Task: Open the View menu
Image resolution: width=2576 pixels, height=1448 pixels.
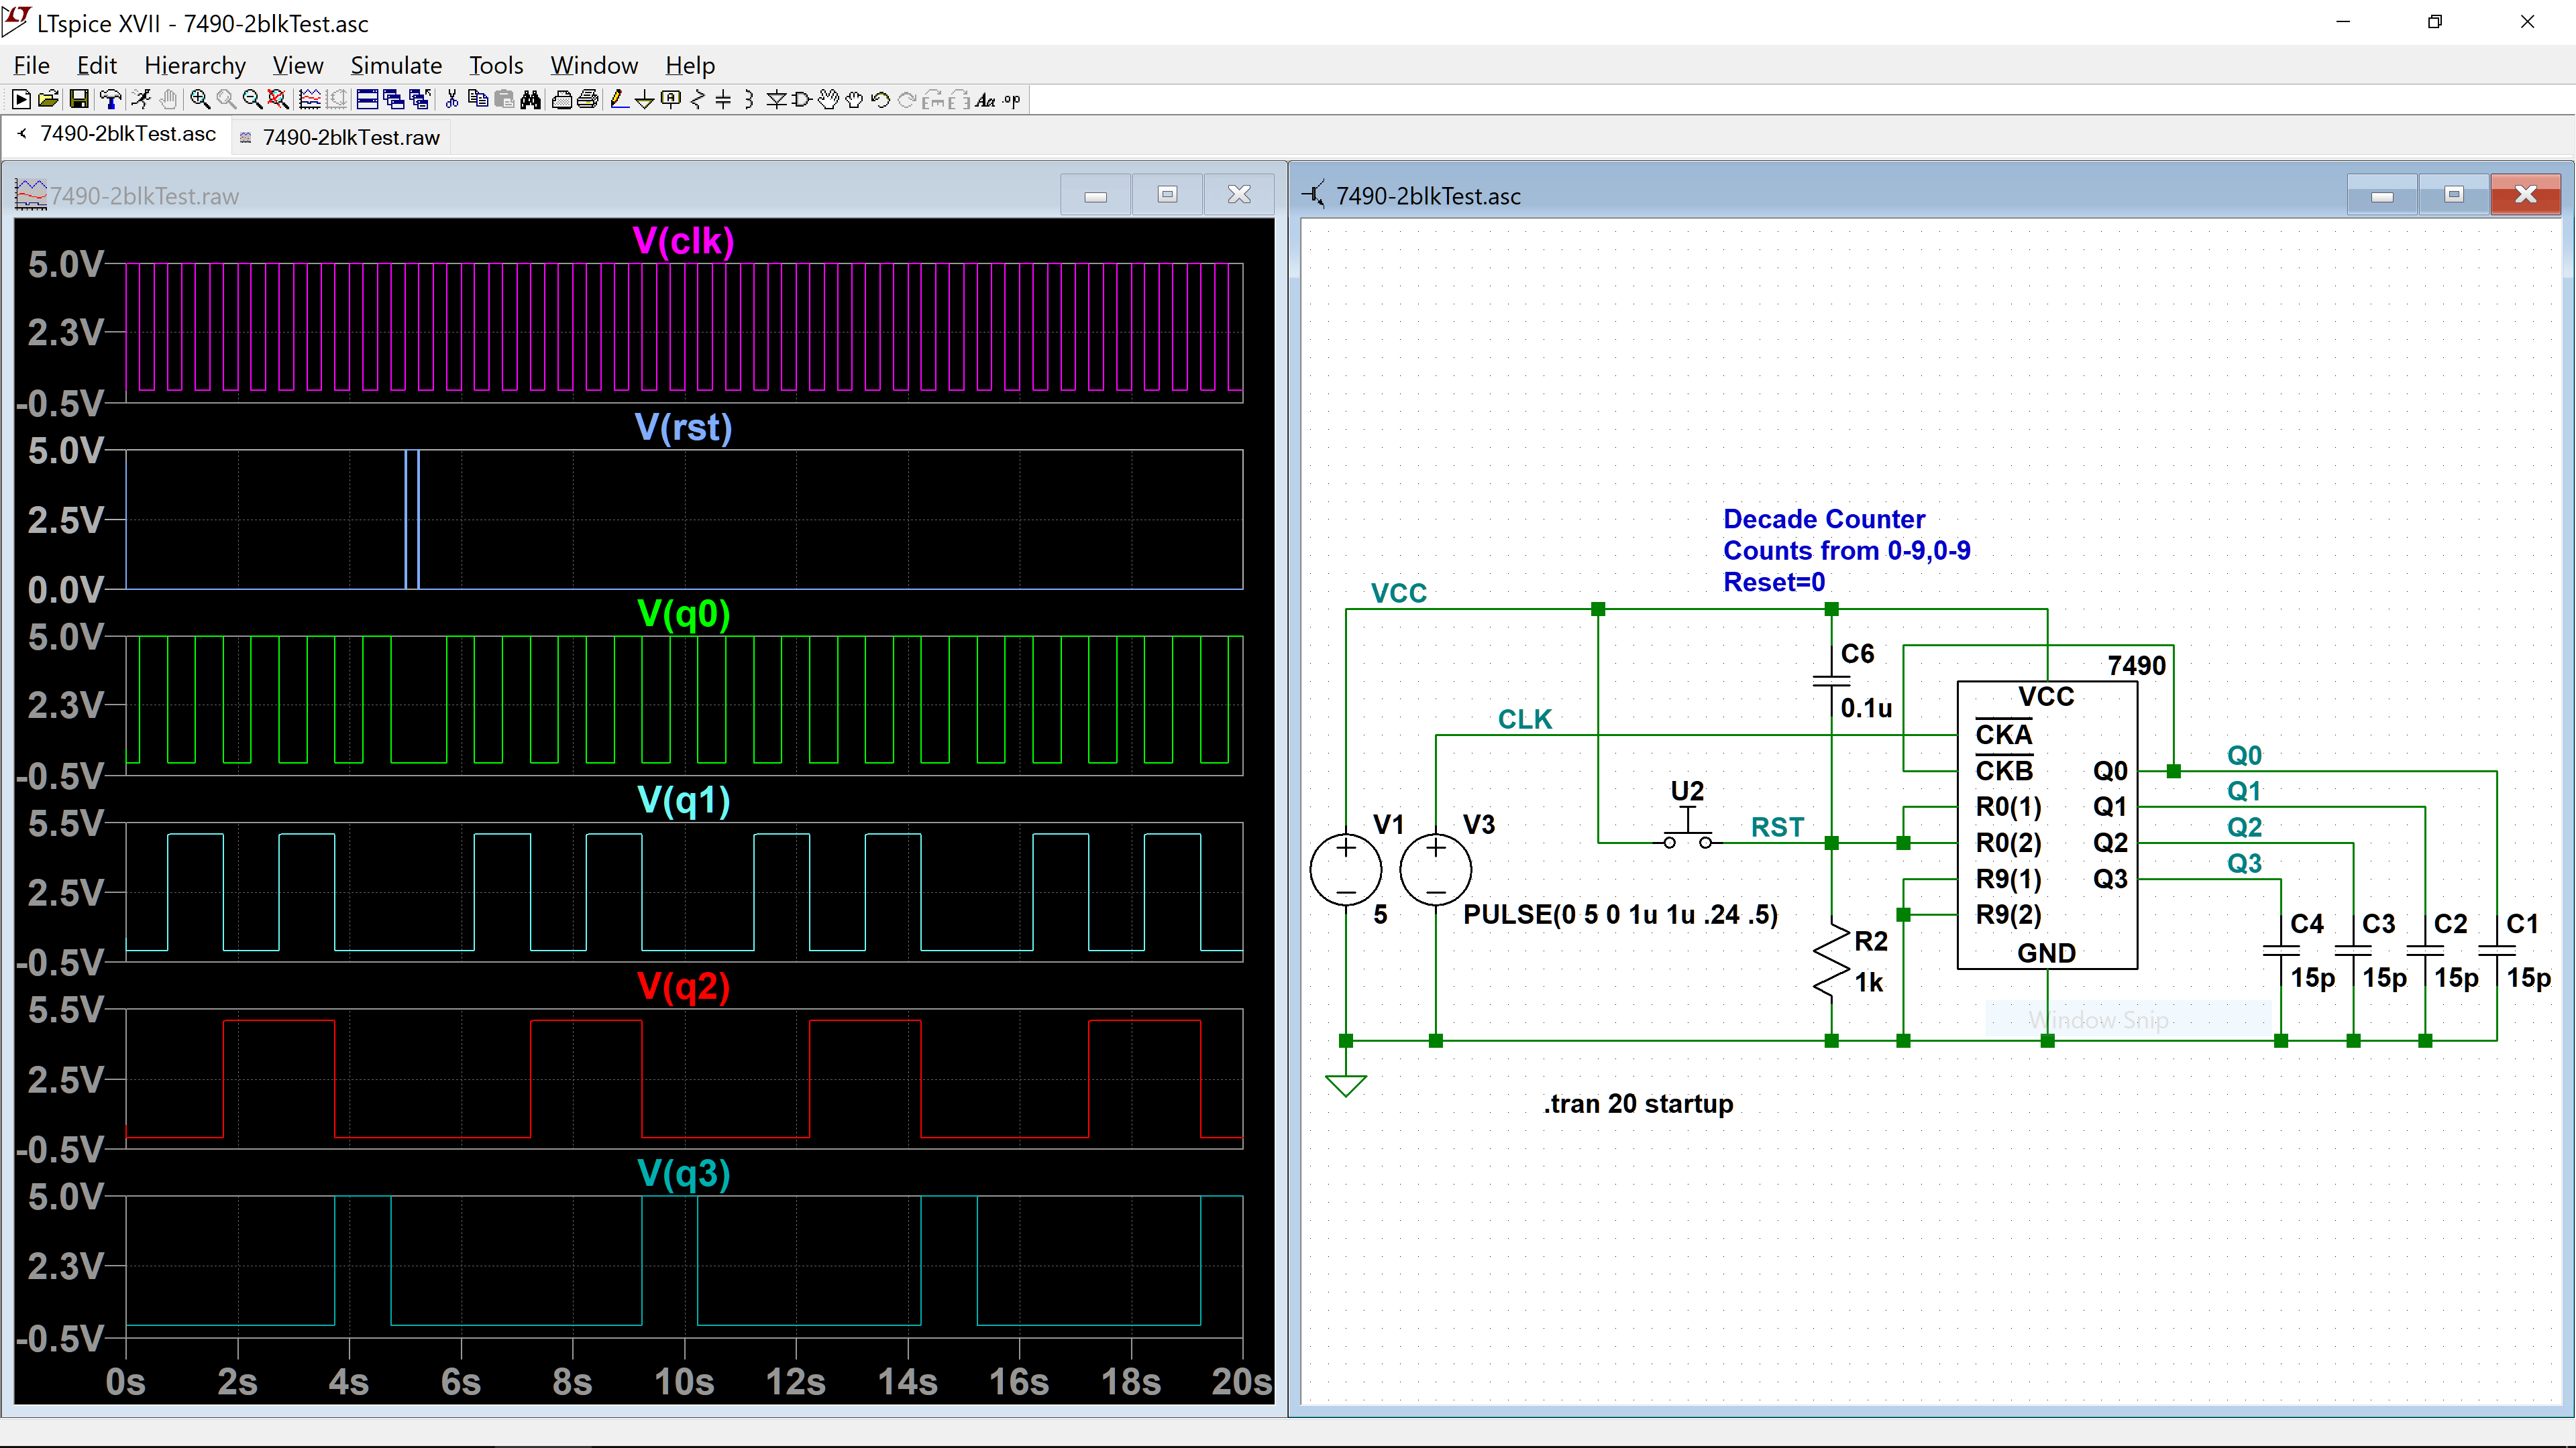Action: tap(298, 65)
